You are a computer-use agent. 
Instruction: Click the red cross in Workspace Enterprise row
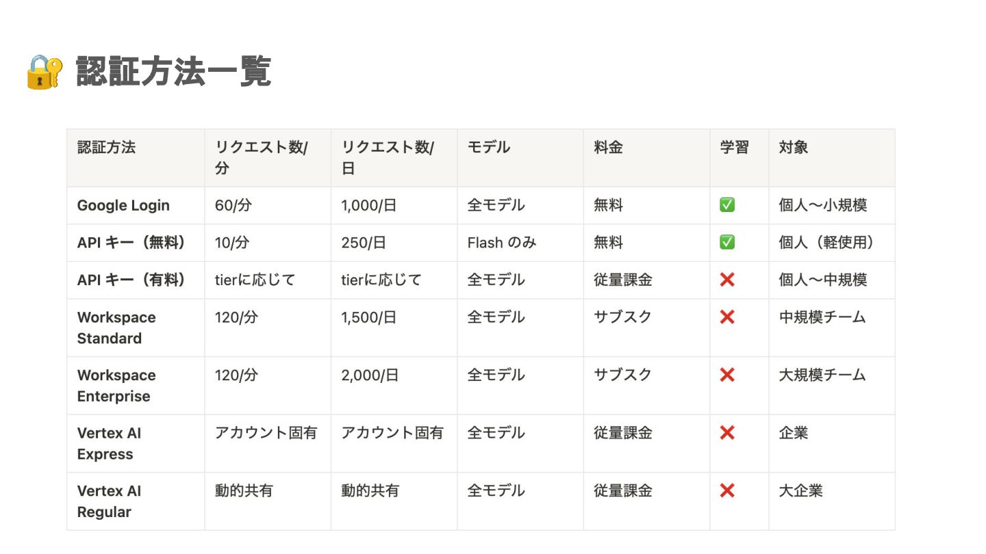coord(727,375)
